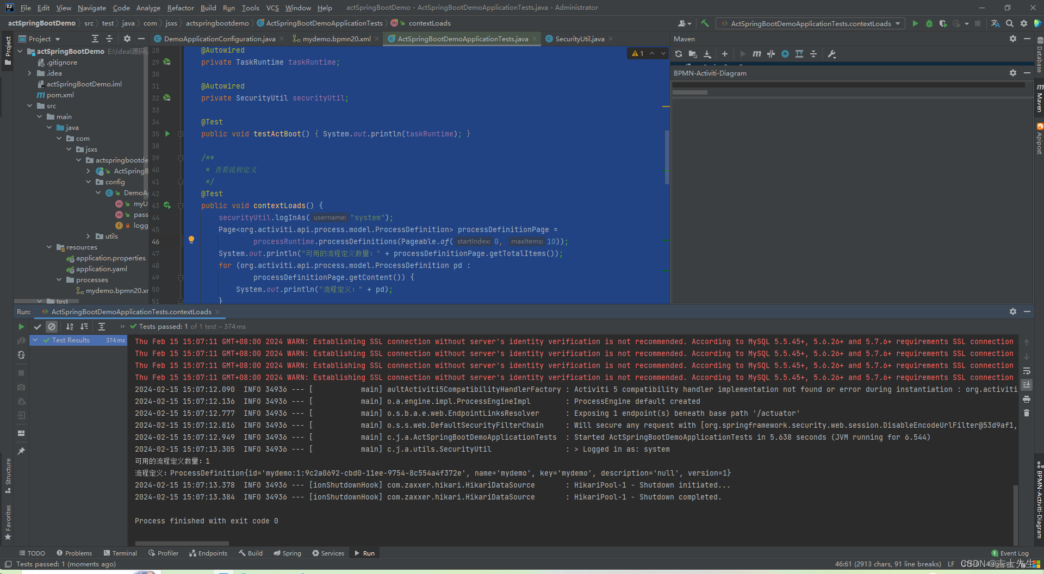Switch to DemoApplicationConfiguration.java tab
Screen dimensions: 1044x574
point(219,39)
